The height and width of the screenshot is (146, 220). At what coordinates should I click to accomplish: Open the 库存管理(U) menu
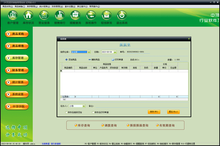click(32, 7)
